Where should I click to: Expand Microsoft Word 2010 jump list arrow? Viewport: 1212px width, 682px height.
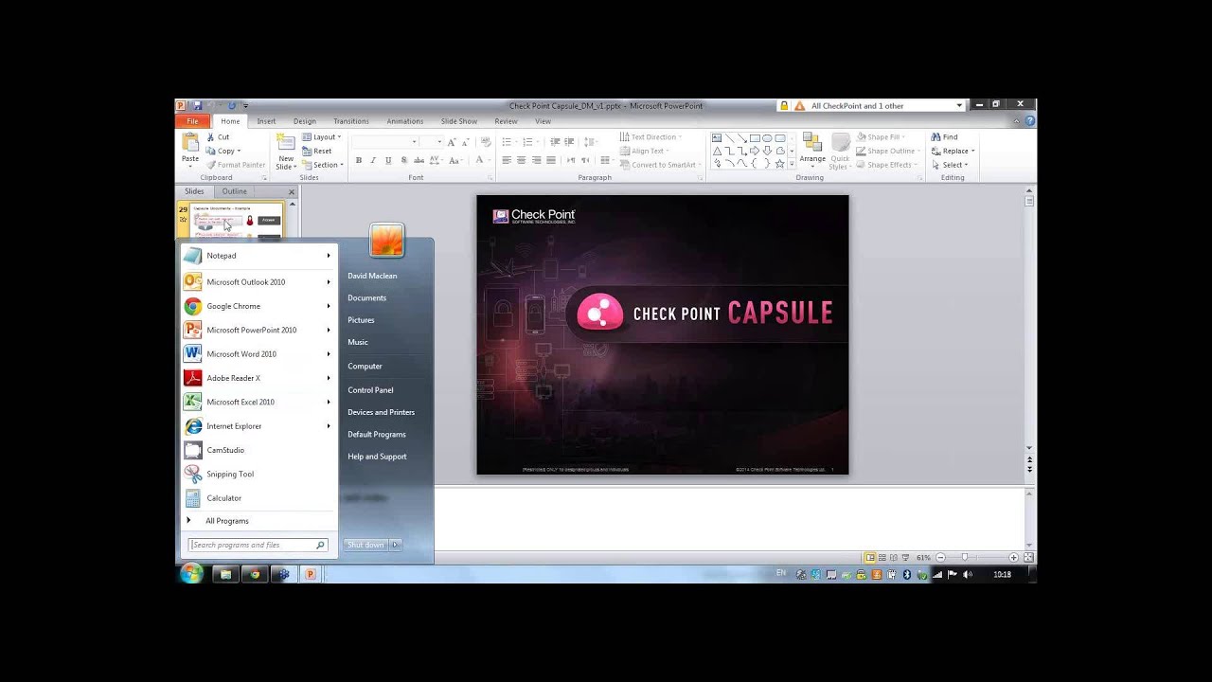point(329,353)
